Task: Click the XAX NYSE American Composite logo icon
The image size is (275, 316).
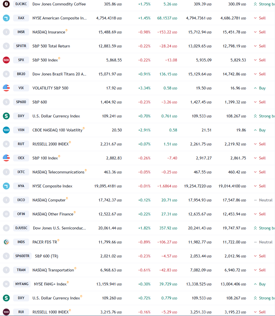Action: coord(6,18)
